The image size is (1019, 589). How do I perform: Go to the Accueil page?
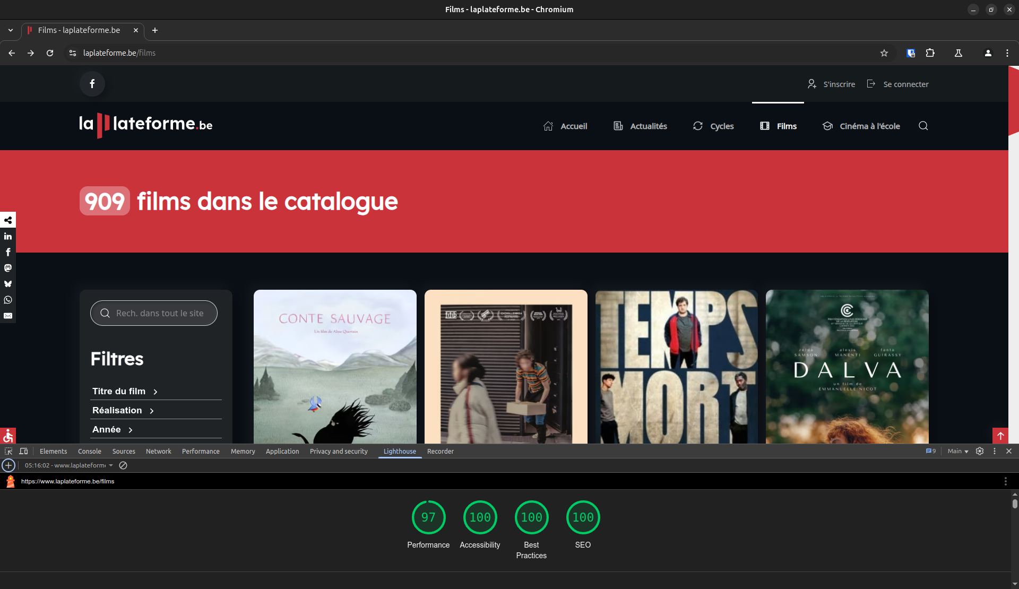(x=565, y=126)
